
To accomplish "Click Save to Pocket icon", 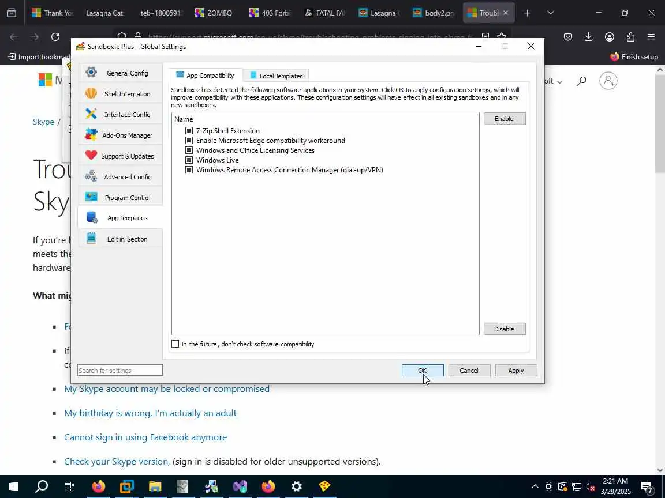I will (568, 37).
